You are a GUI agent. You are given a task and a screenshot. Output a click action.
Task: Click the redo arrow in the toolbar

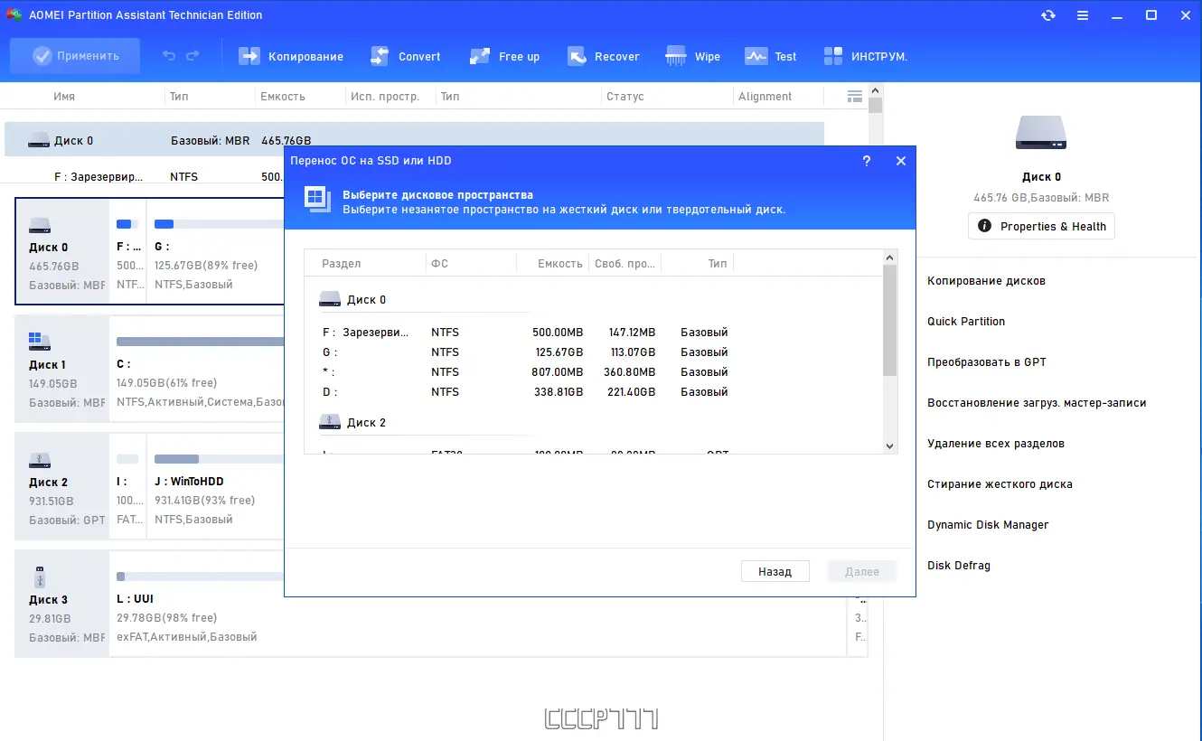(193, 56)
